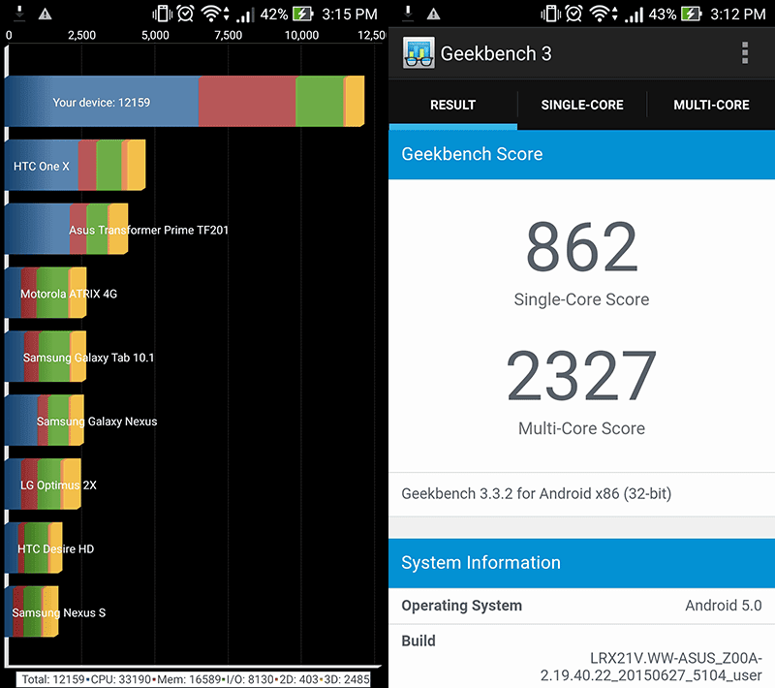
Task: Tap the 3:15 PM clock
Action: point(350,15)
